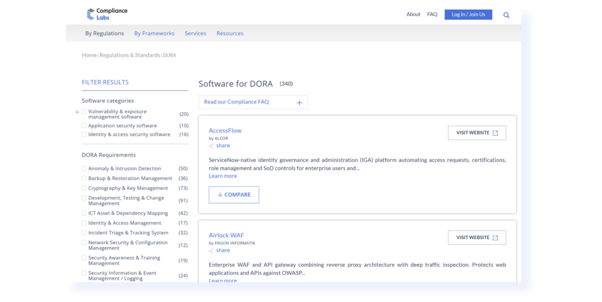Open By Regulations menu
602x302 pixels.
[105, 33]
